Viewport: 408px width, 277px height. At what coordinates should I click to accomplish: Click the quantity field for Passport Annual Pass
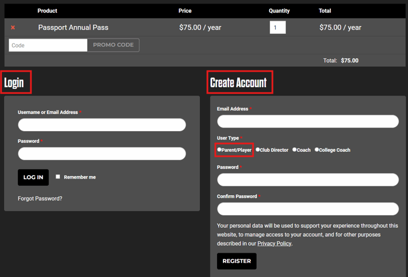[x=277, y=27]
